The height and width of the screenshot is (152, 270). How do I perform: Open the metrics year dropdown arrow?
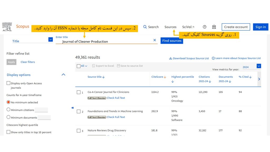click(259, 66)
